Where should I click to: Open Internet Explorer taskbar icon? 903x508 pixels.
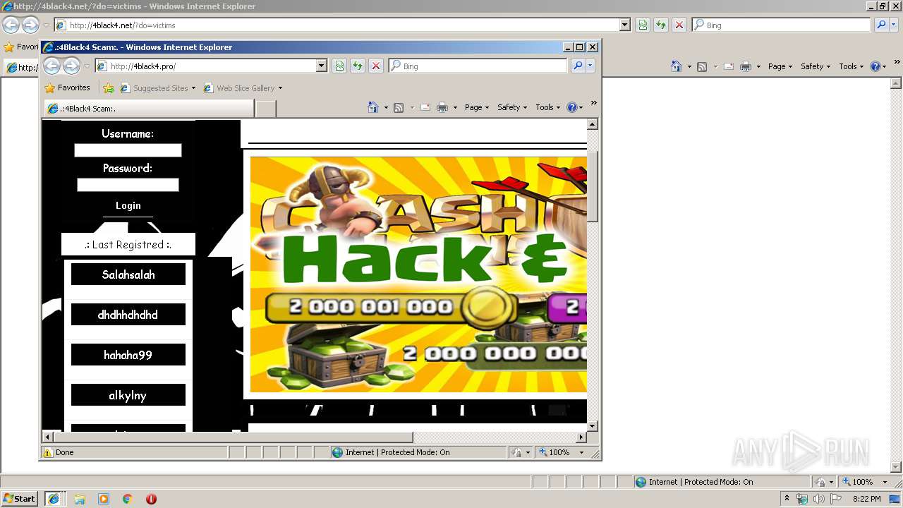coord(54,499)
